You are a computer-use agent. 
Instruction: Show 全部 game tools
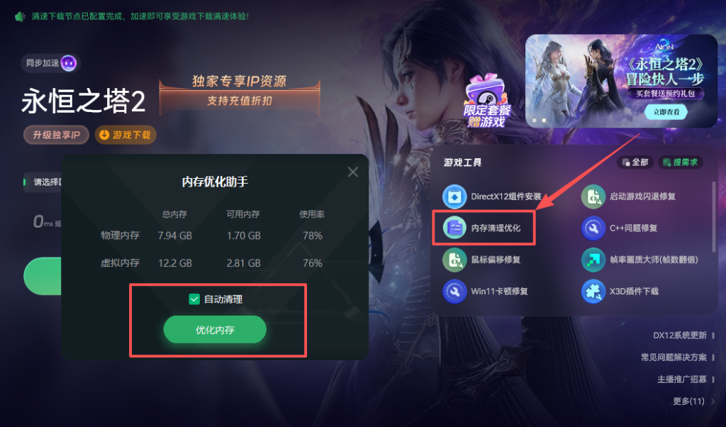coord(635,162)
